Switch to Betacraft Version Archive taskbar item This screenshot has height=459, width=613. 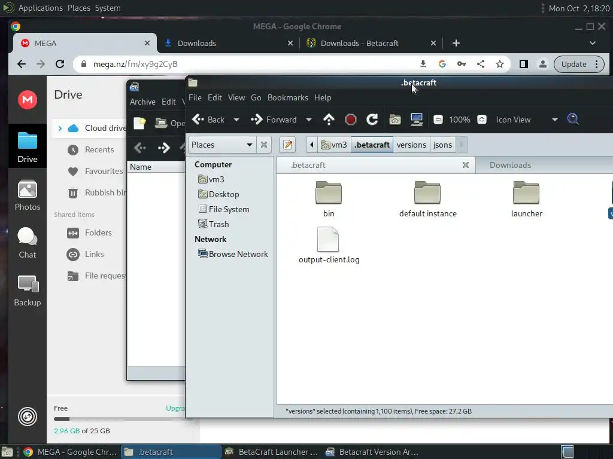(372, 452)
